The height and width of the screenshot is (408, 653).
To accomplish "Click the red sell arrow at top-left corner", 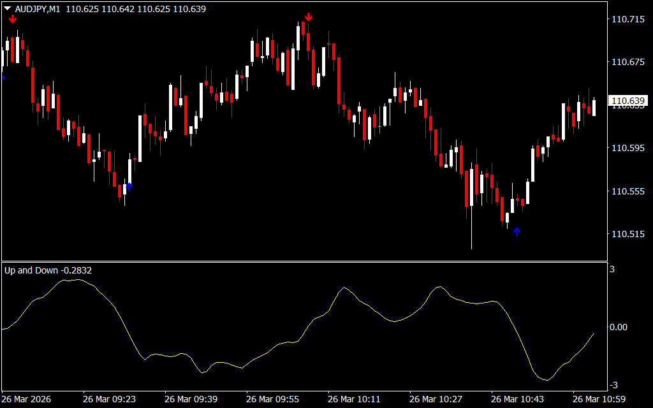I will (12, 18).
